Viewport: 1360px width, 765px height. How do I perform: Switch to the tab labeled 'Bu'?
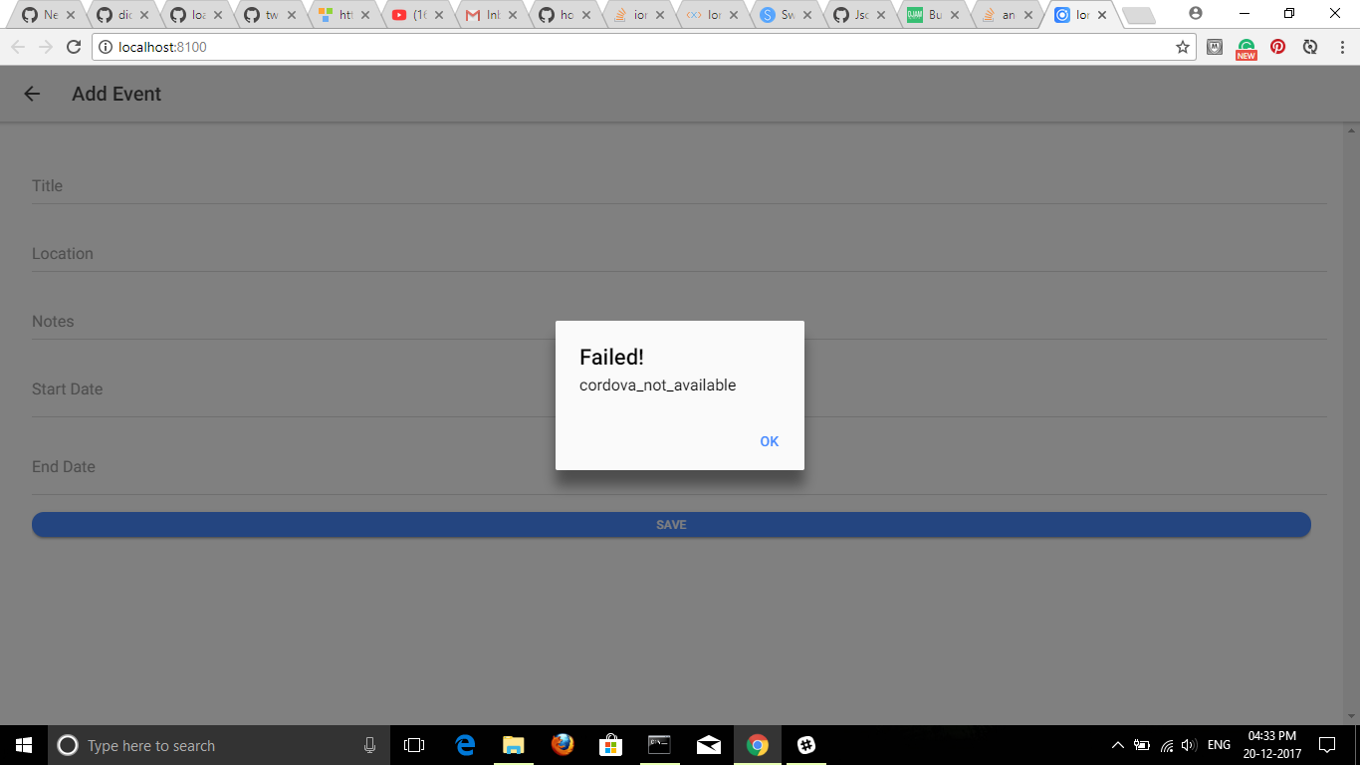click(x=927, y=15)
